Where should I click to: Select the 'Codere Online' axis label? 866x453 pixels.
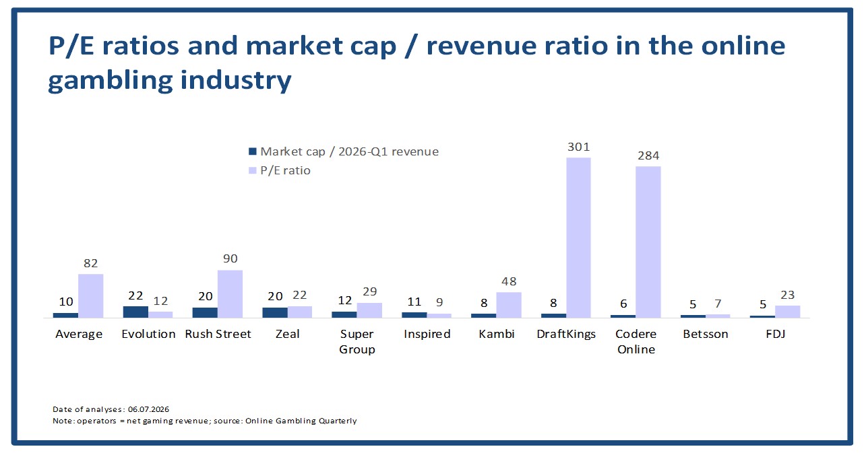click(x=636, y=341)
